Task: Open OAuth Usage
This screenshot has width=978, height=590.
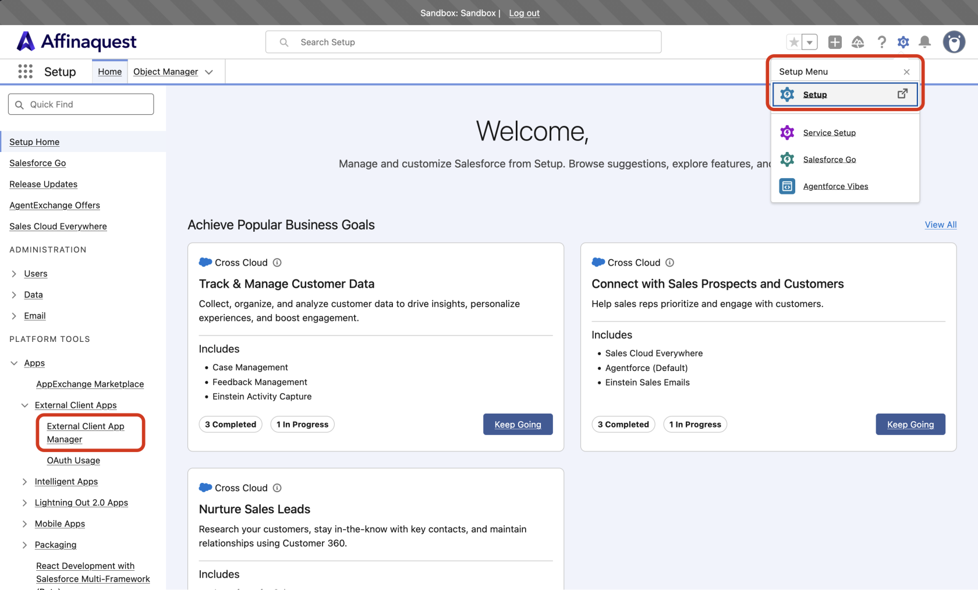Action: point(73,461)
